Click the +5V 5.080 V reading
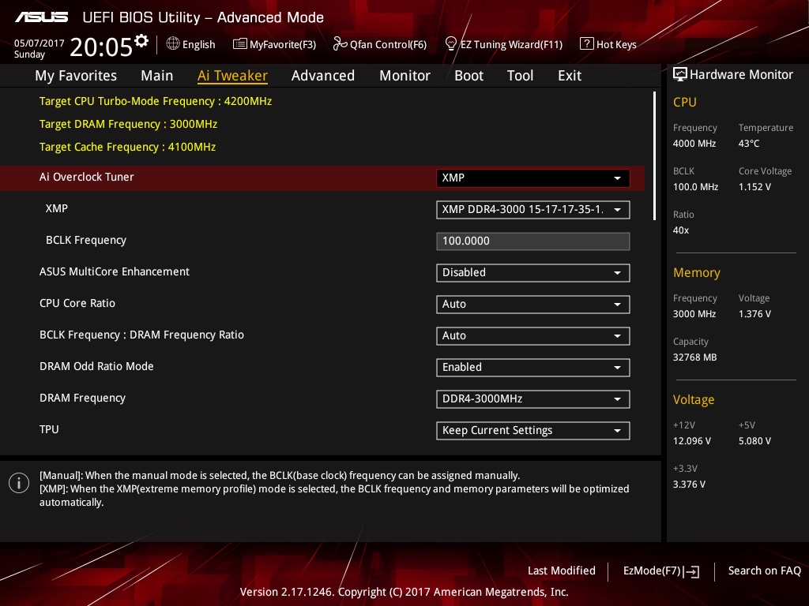Viewport: 809px width, 606px height. 754,441
